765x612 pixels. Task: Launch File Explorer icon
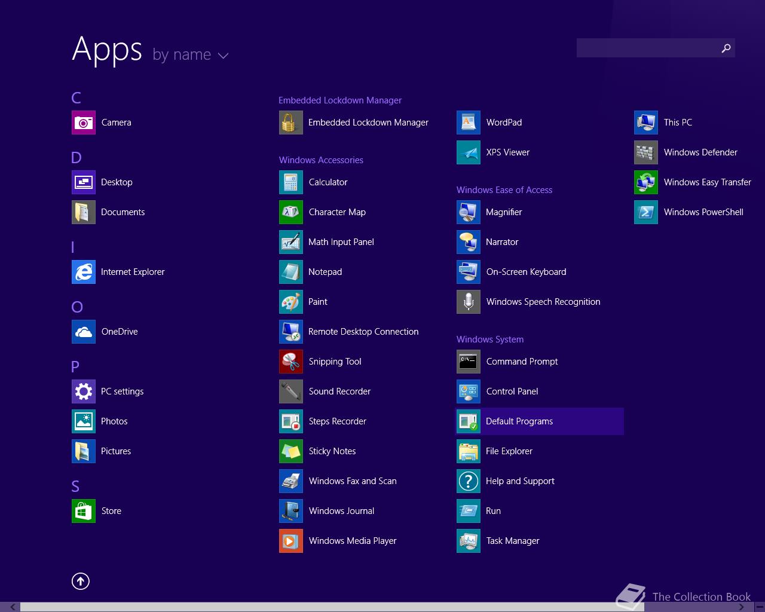(x=469, y=451)
